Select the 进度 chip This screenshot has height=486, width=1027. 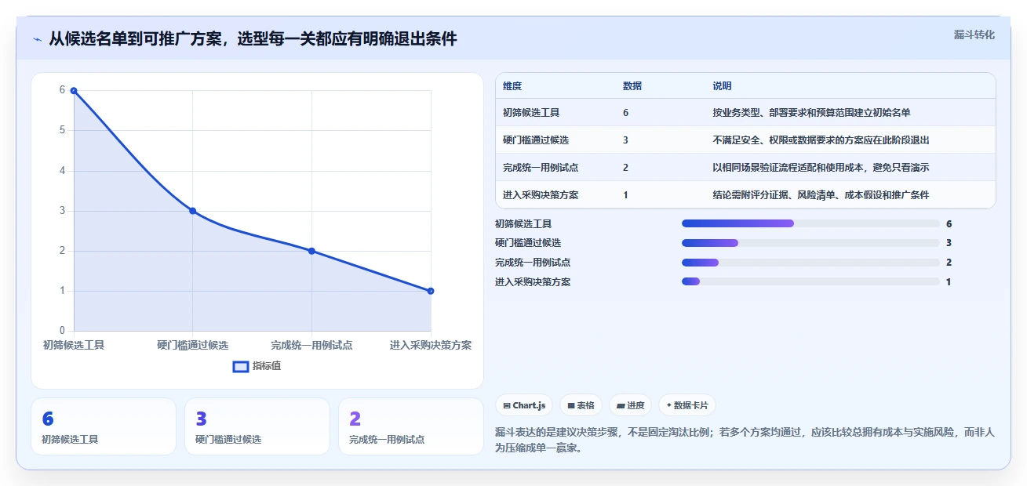pos(631,405)
